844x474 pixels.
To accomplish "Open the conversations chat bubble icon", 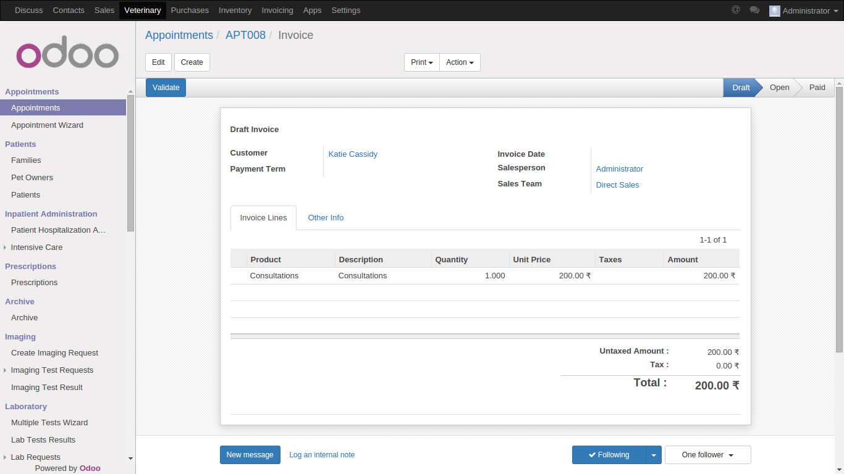I will [x=754, y=10].
